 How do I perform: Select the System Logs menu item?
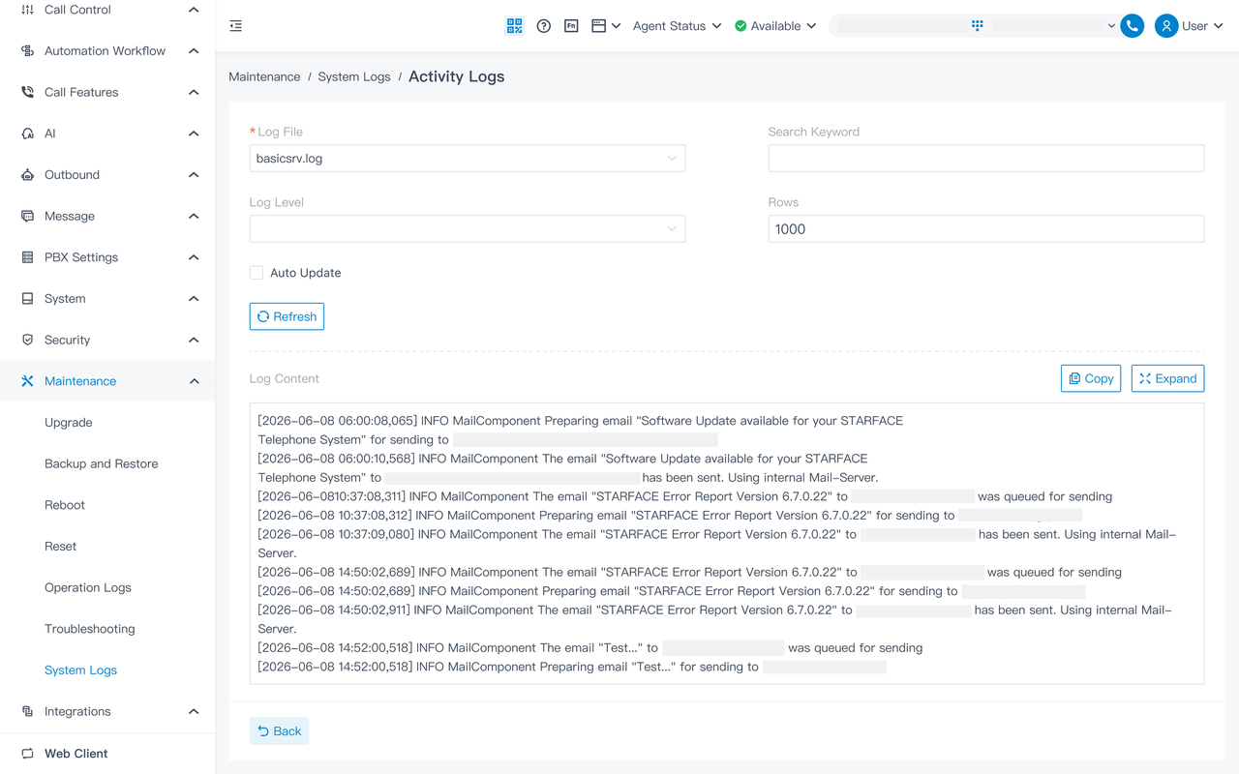coord(80,670)
